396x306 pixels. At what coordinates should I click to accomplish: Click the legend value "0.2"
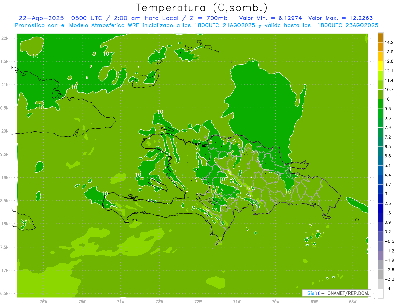point(388,232)
